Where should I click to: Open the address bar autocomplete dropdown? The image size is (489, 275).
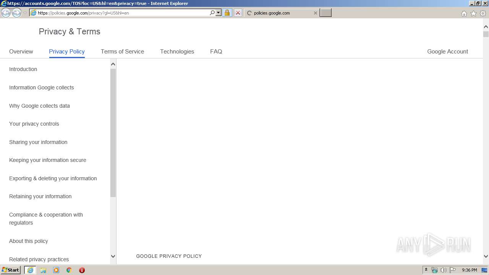coord(219,13)
